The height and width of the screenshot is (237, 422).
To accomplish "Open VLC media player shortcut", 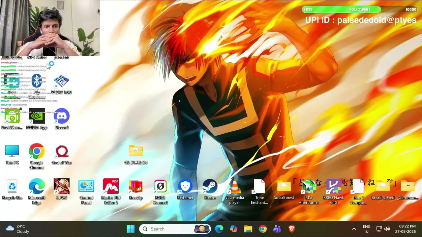I will point(234,192).
